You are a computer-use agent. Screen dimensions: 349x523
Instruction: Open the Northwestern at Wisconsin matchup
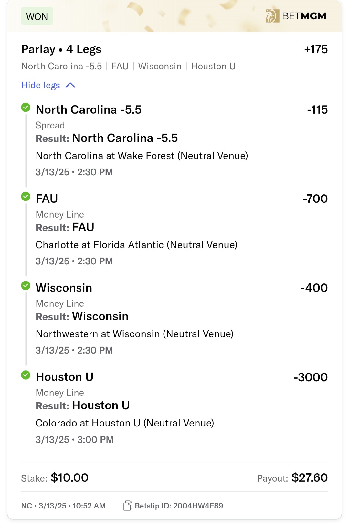(x=134, y=334)
